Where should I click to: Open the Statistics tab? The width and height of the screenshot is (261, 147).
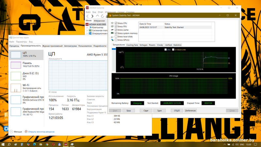pyautogui.click(x=177, y=45)
